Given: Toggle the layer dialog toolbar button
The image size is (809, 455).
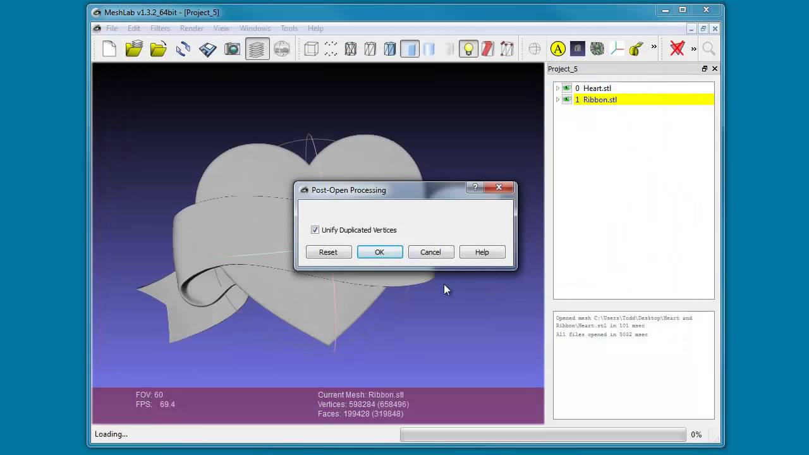Looking at the screenshot, I should tap(257, 49).
